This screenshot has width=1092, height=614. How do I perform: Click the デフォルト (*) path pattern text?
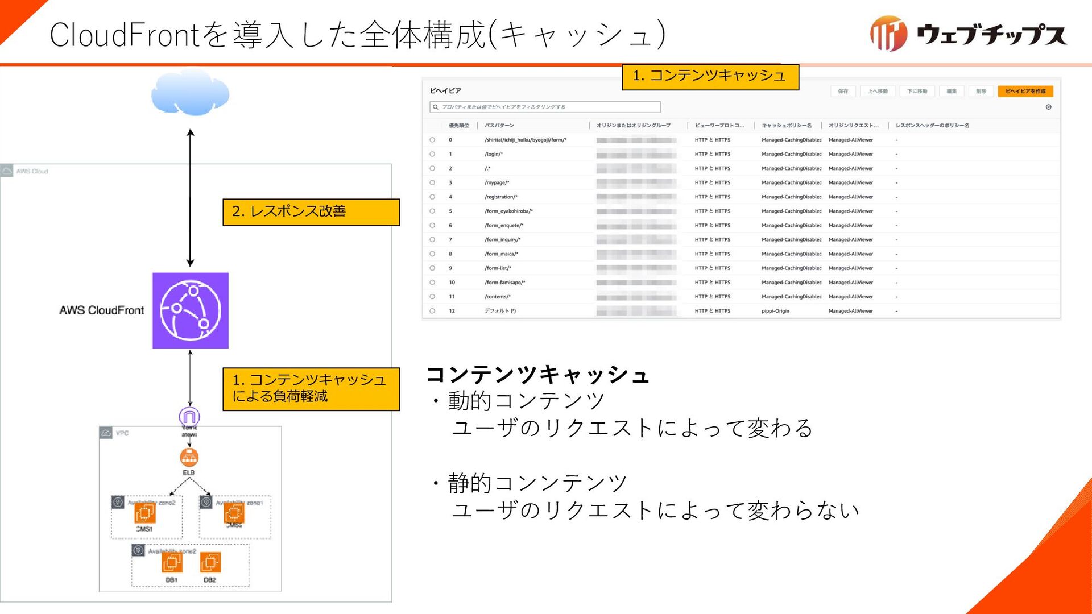click(x=500, y=311)
